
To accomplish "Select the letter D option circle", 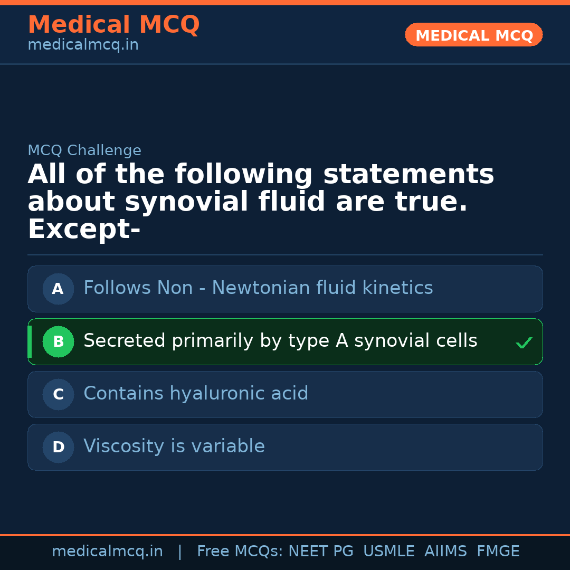I will 58,447.
